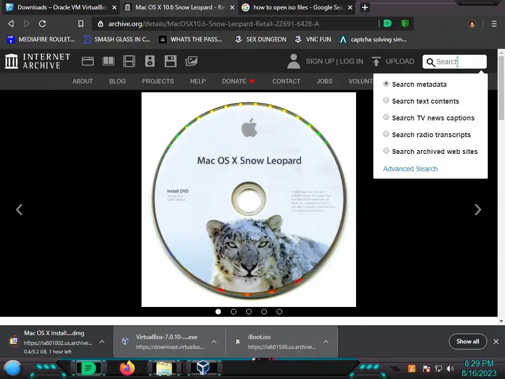Click the upload arrow icon
The width and height of the screenshot is (505, 379).
pyautogui.click(x=376, y=61)
